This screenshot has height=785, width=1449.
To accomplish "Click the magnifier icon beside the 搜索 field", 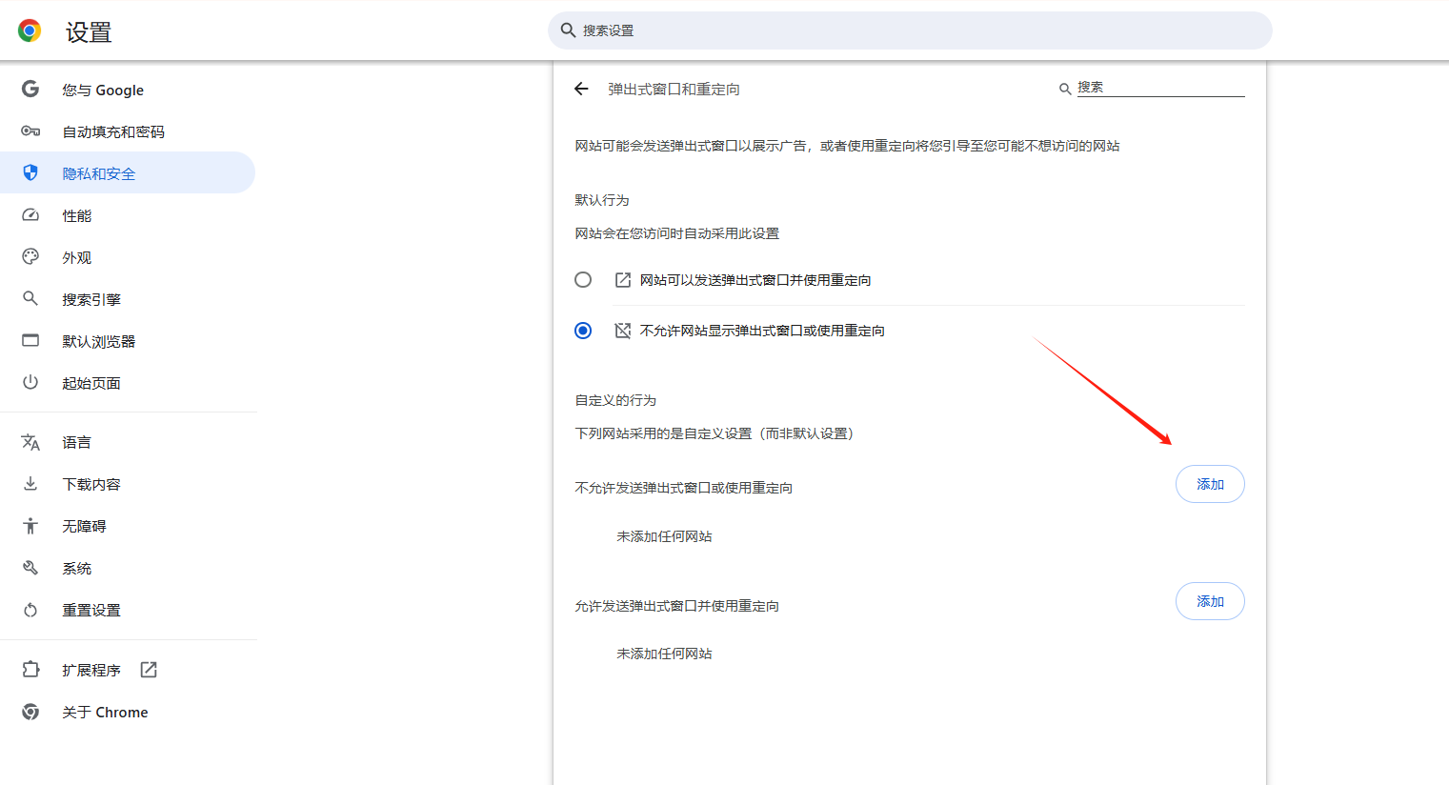I will pos(1065,89).
